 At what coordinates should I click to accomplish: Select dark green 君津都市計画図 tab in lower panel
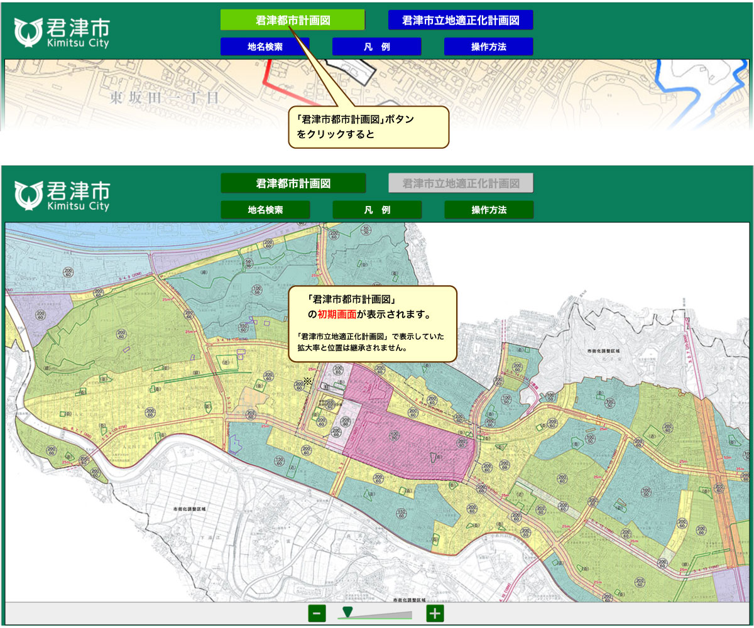293,183
